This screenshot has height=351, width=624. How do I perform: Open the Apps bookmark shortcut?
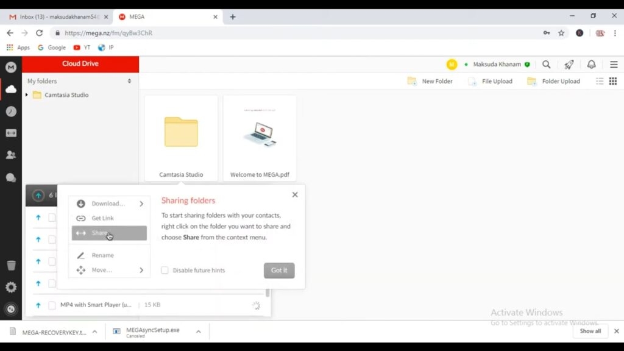[18, 48]
